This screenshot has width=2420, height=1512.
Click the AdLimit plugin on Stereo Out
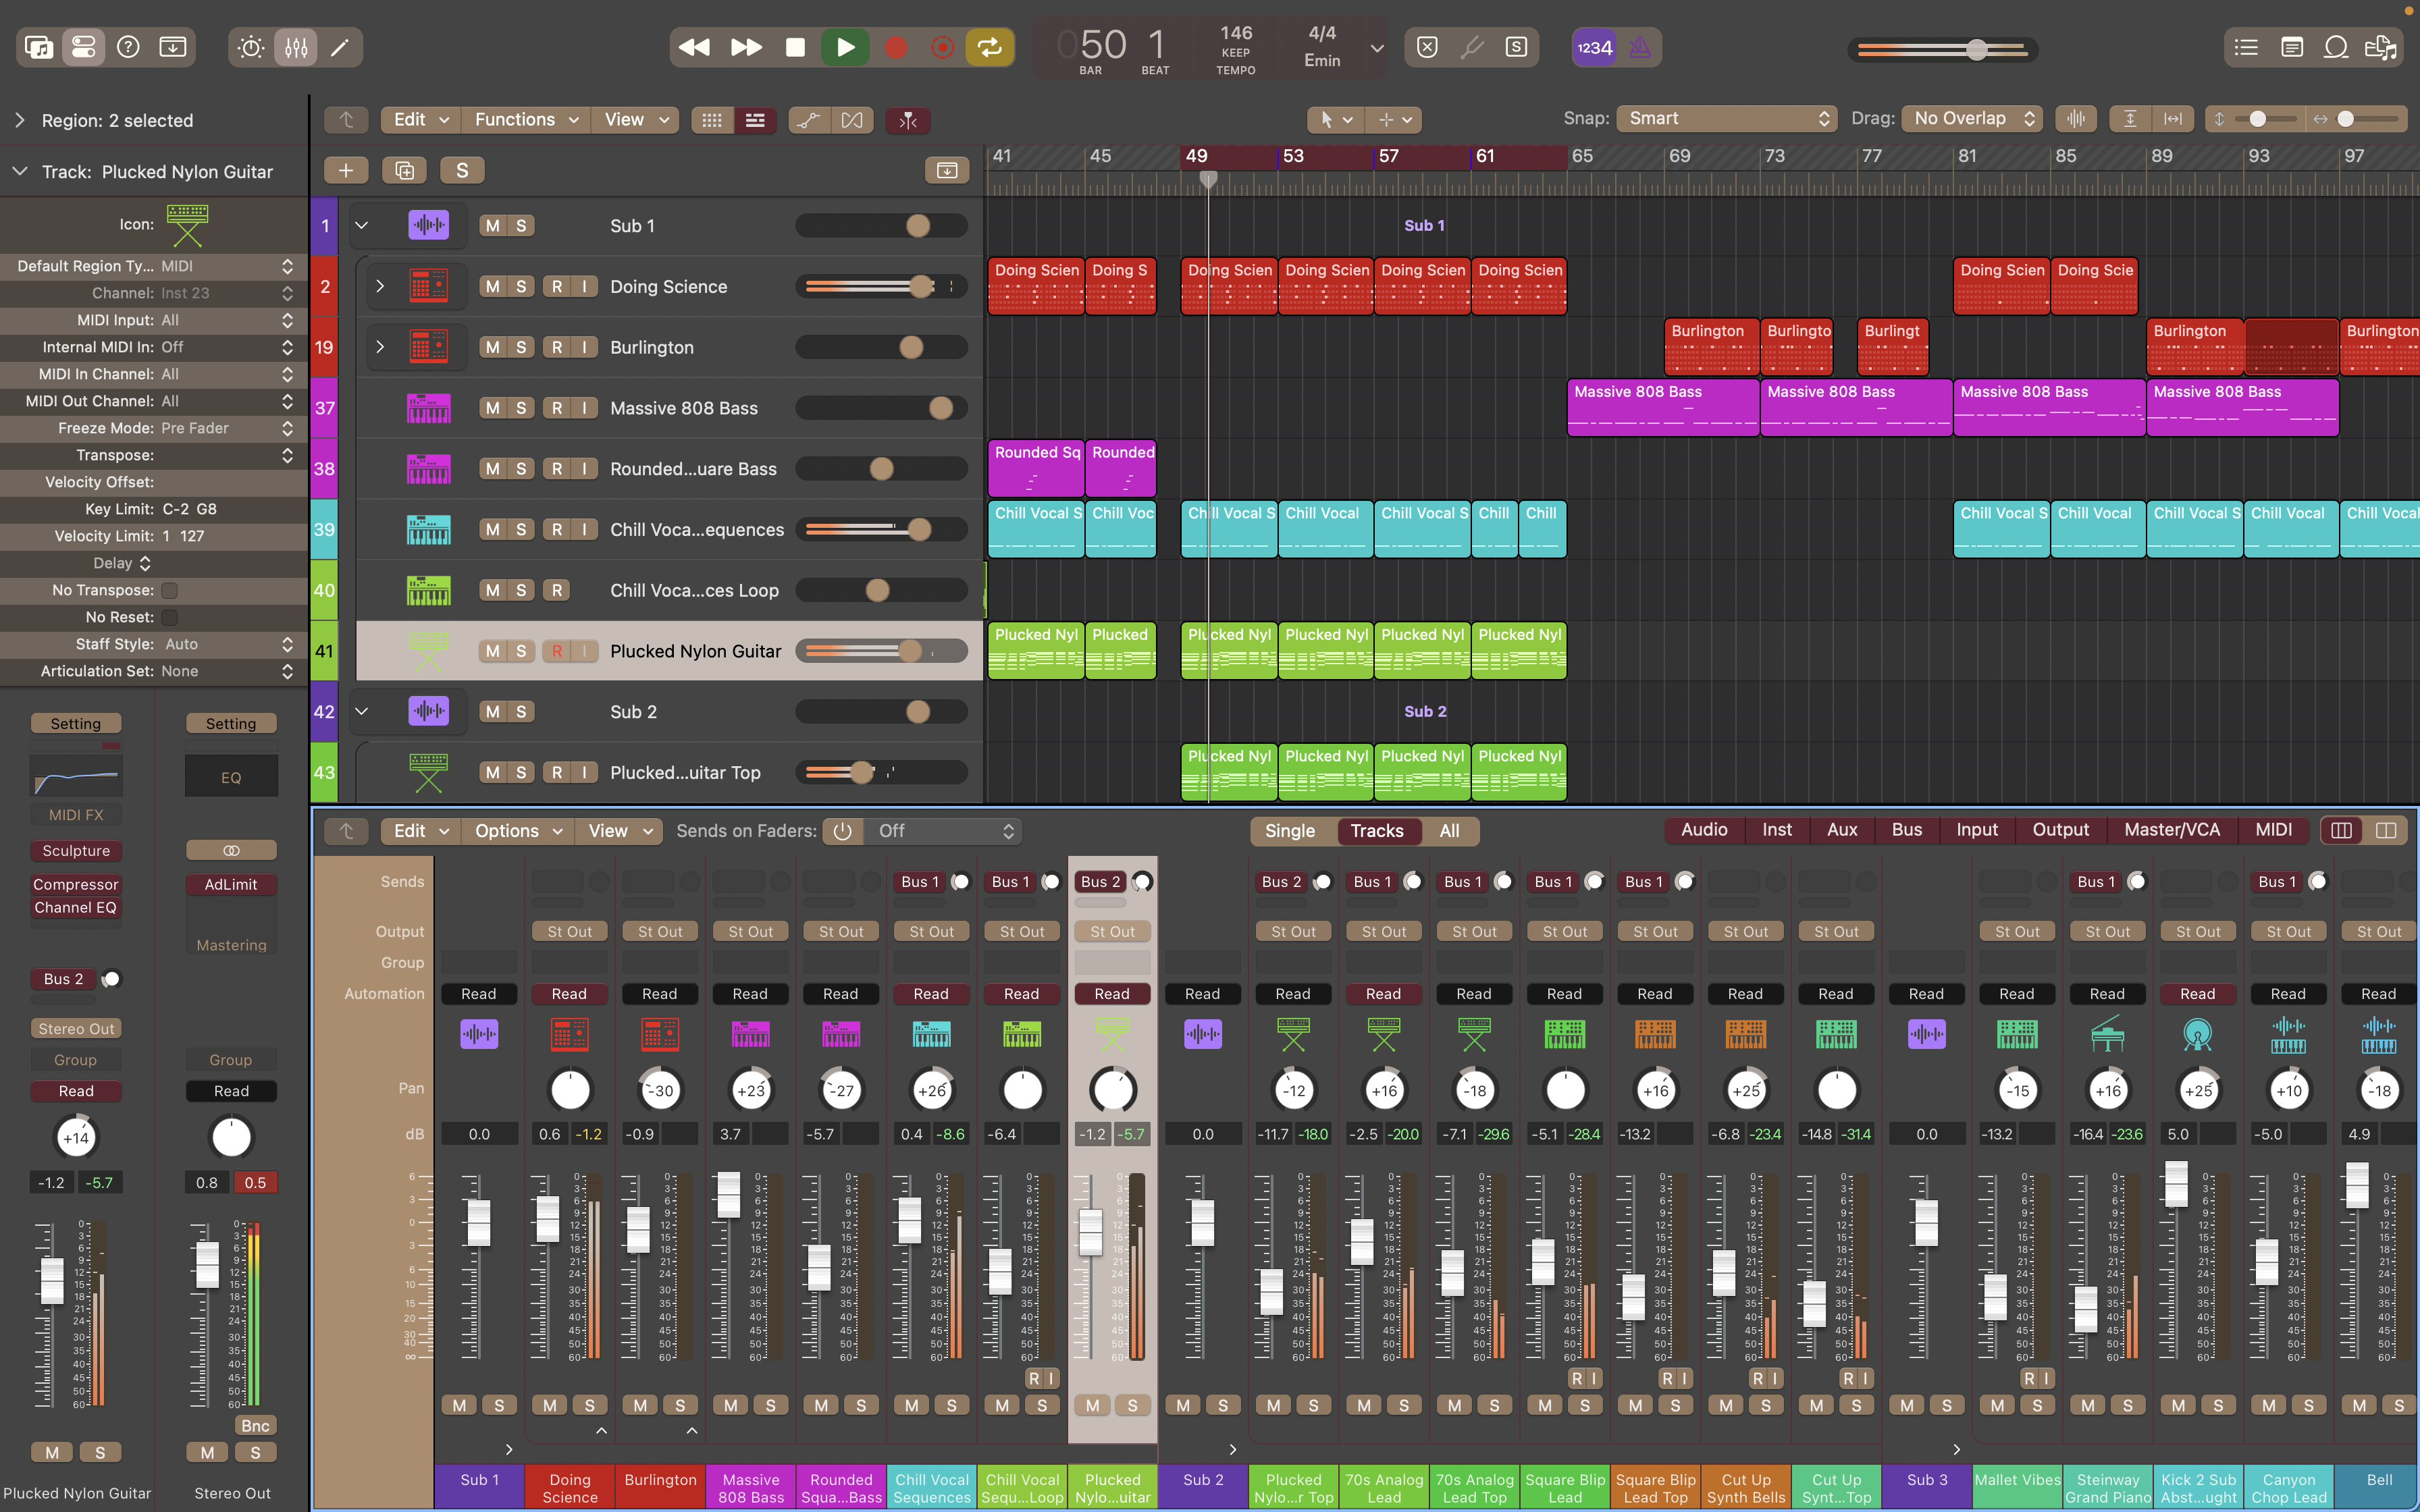click(231, 885)
